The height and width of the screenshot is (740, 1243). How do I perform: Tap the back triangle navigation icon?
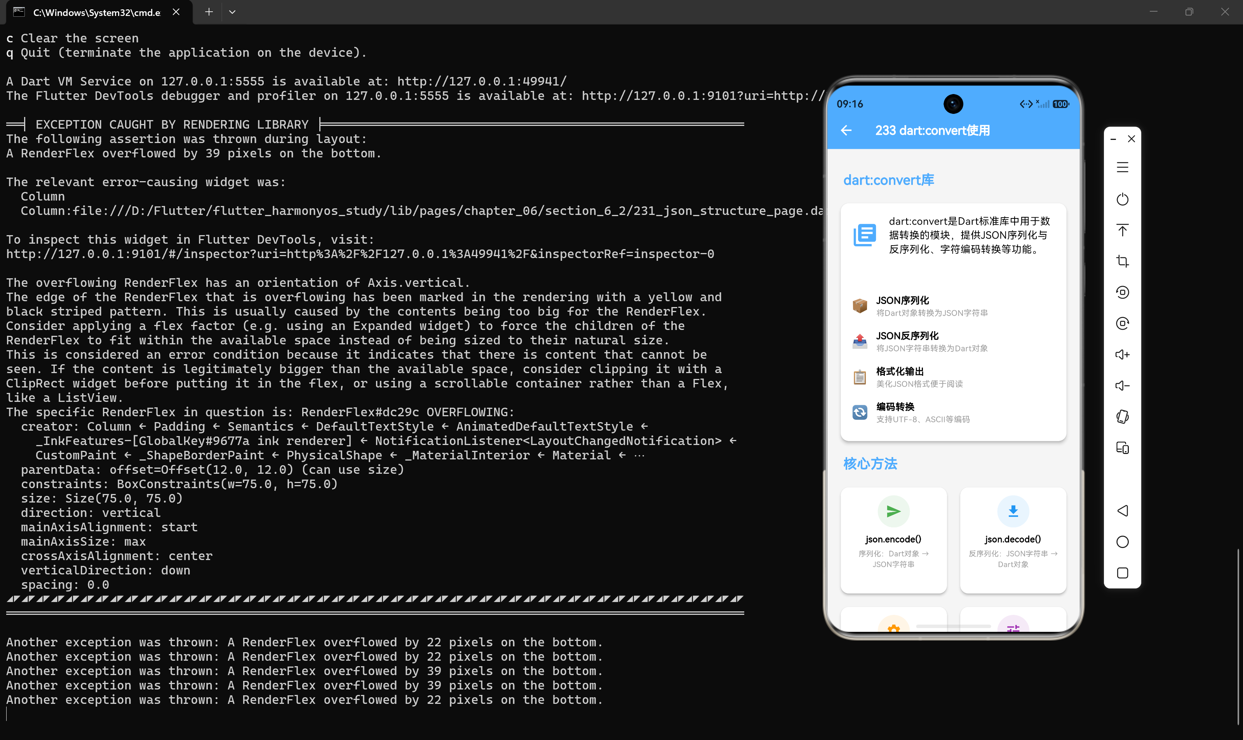[1122, 511]
